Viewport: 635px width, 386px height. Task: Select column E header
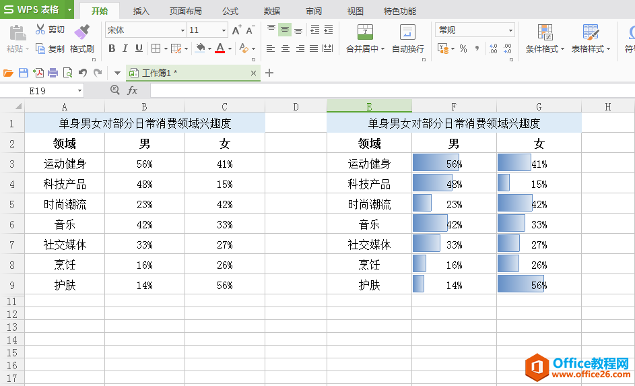click(x=369, y=106)
